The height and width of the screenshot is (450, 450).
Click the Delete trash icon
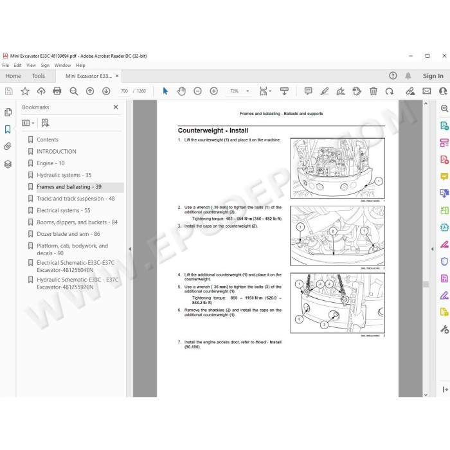click(373, 91)
